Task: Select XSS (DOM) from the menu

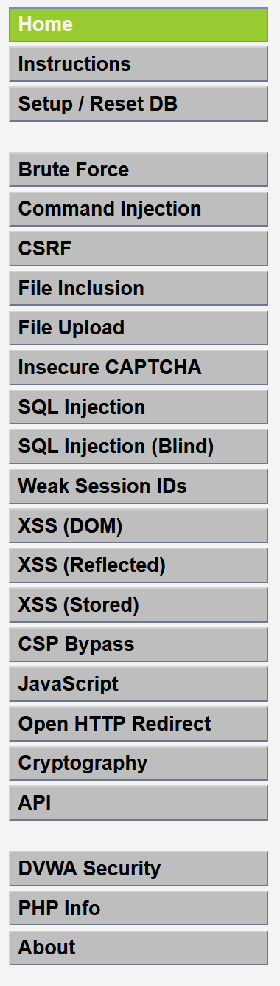Action: tap(139, 526)
